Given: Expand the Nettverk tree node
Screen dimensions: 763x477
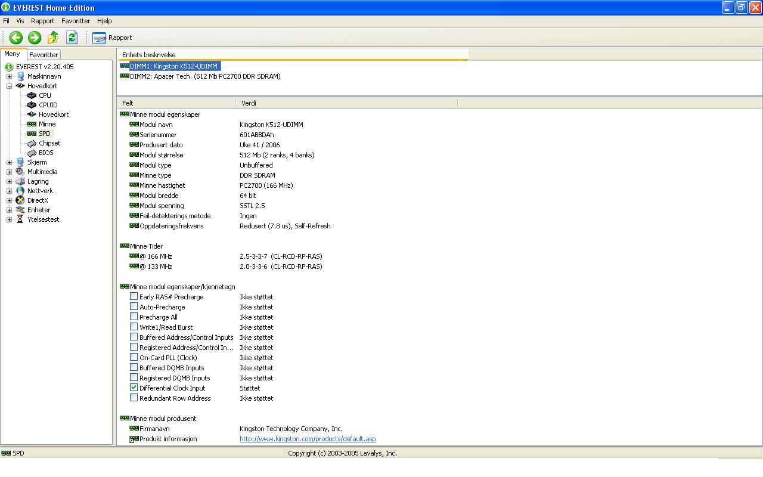Looking at the screenshot, I should 10,191.
